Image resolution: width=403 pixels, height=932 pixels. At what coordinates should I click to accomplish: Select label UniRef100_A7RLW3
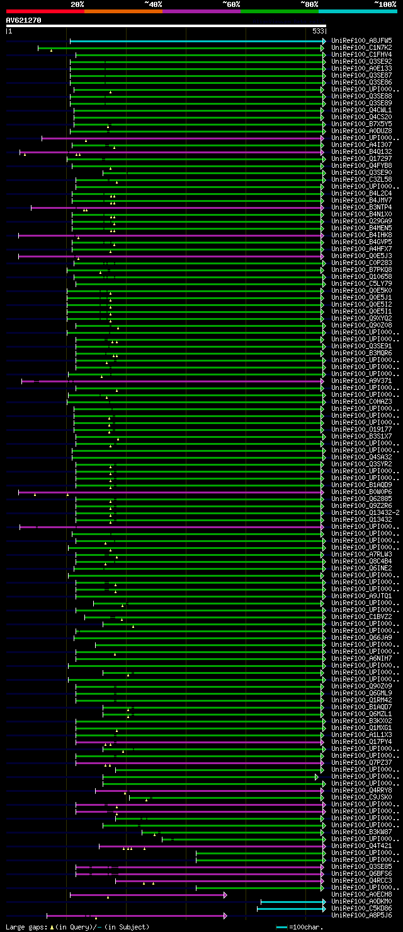pyautogui.click(x=361, y=554)
